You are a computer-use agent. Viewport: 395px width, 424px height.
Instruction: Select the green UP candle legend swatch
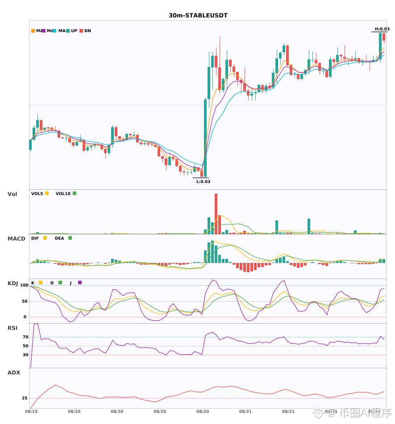[x=68, y=31]
